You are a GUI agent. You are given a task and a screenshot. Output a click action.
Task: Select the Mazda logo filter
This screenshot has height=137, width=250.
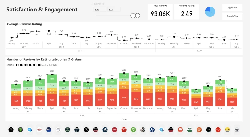tap(11, 130)
